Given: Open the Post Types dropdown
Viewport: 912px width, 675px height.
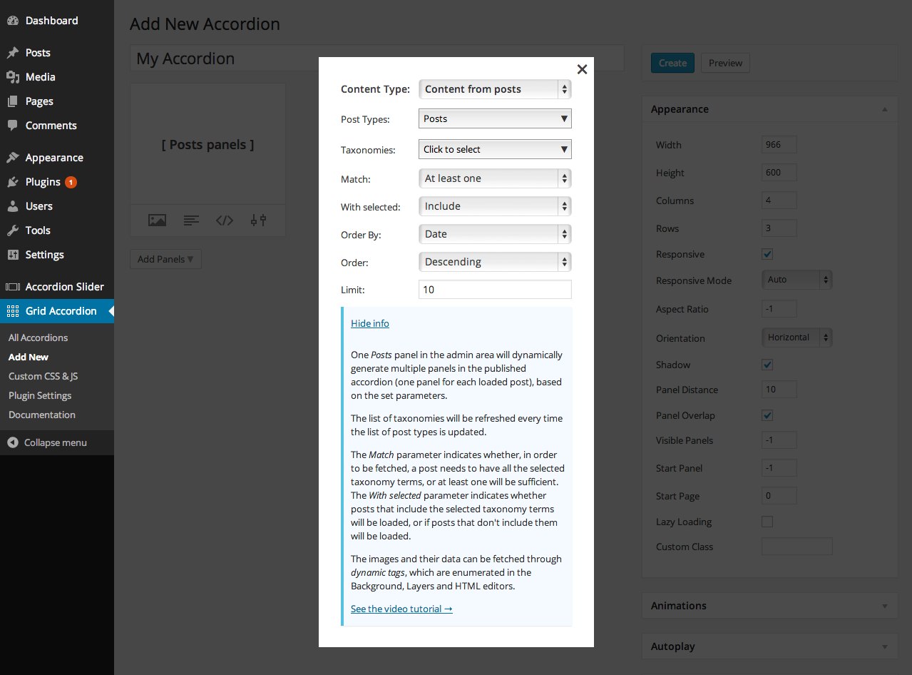Looking at the screenshot, I should click(495, 118).
